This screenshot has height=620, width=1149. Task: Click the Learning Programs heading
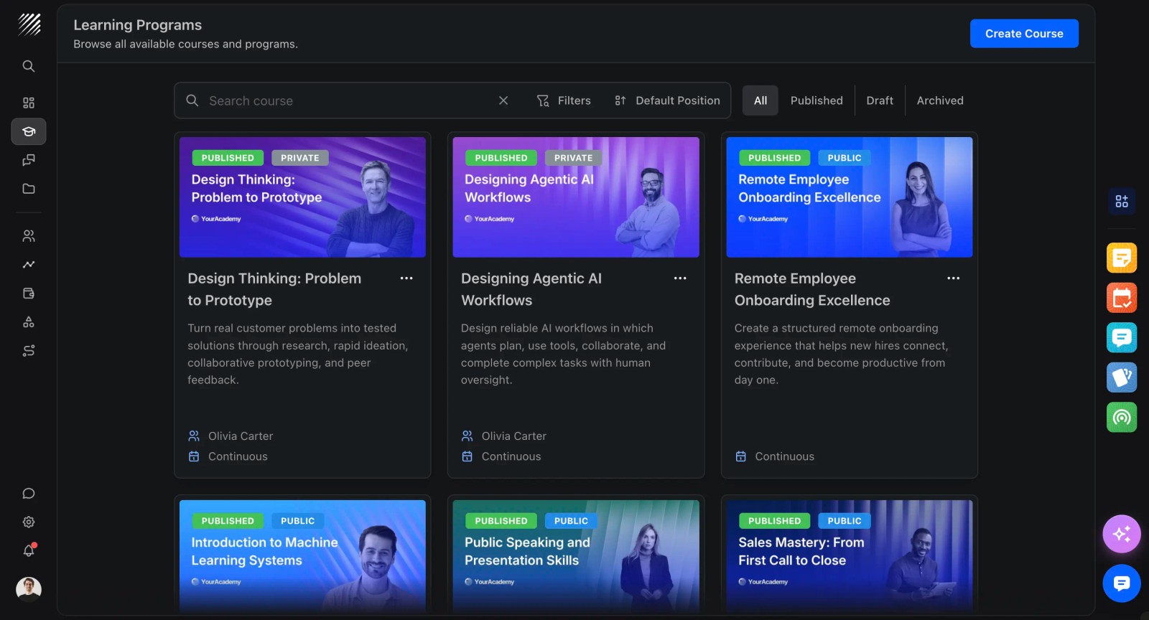point(138,25)
